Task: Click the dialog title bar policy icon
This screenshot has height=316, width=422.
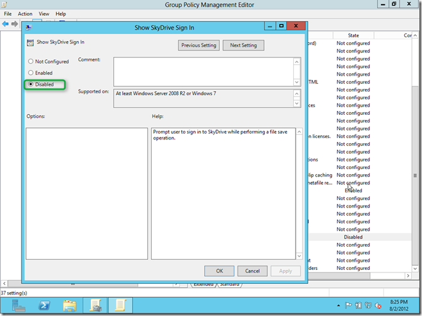Action: [x=29, y=27]
